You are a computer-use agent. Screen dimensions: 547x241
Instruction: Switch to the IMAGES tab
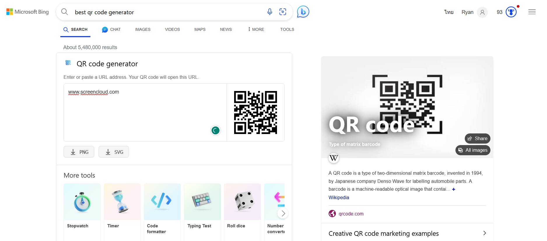tap(143, 29)
